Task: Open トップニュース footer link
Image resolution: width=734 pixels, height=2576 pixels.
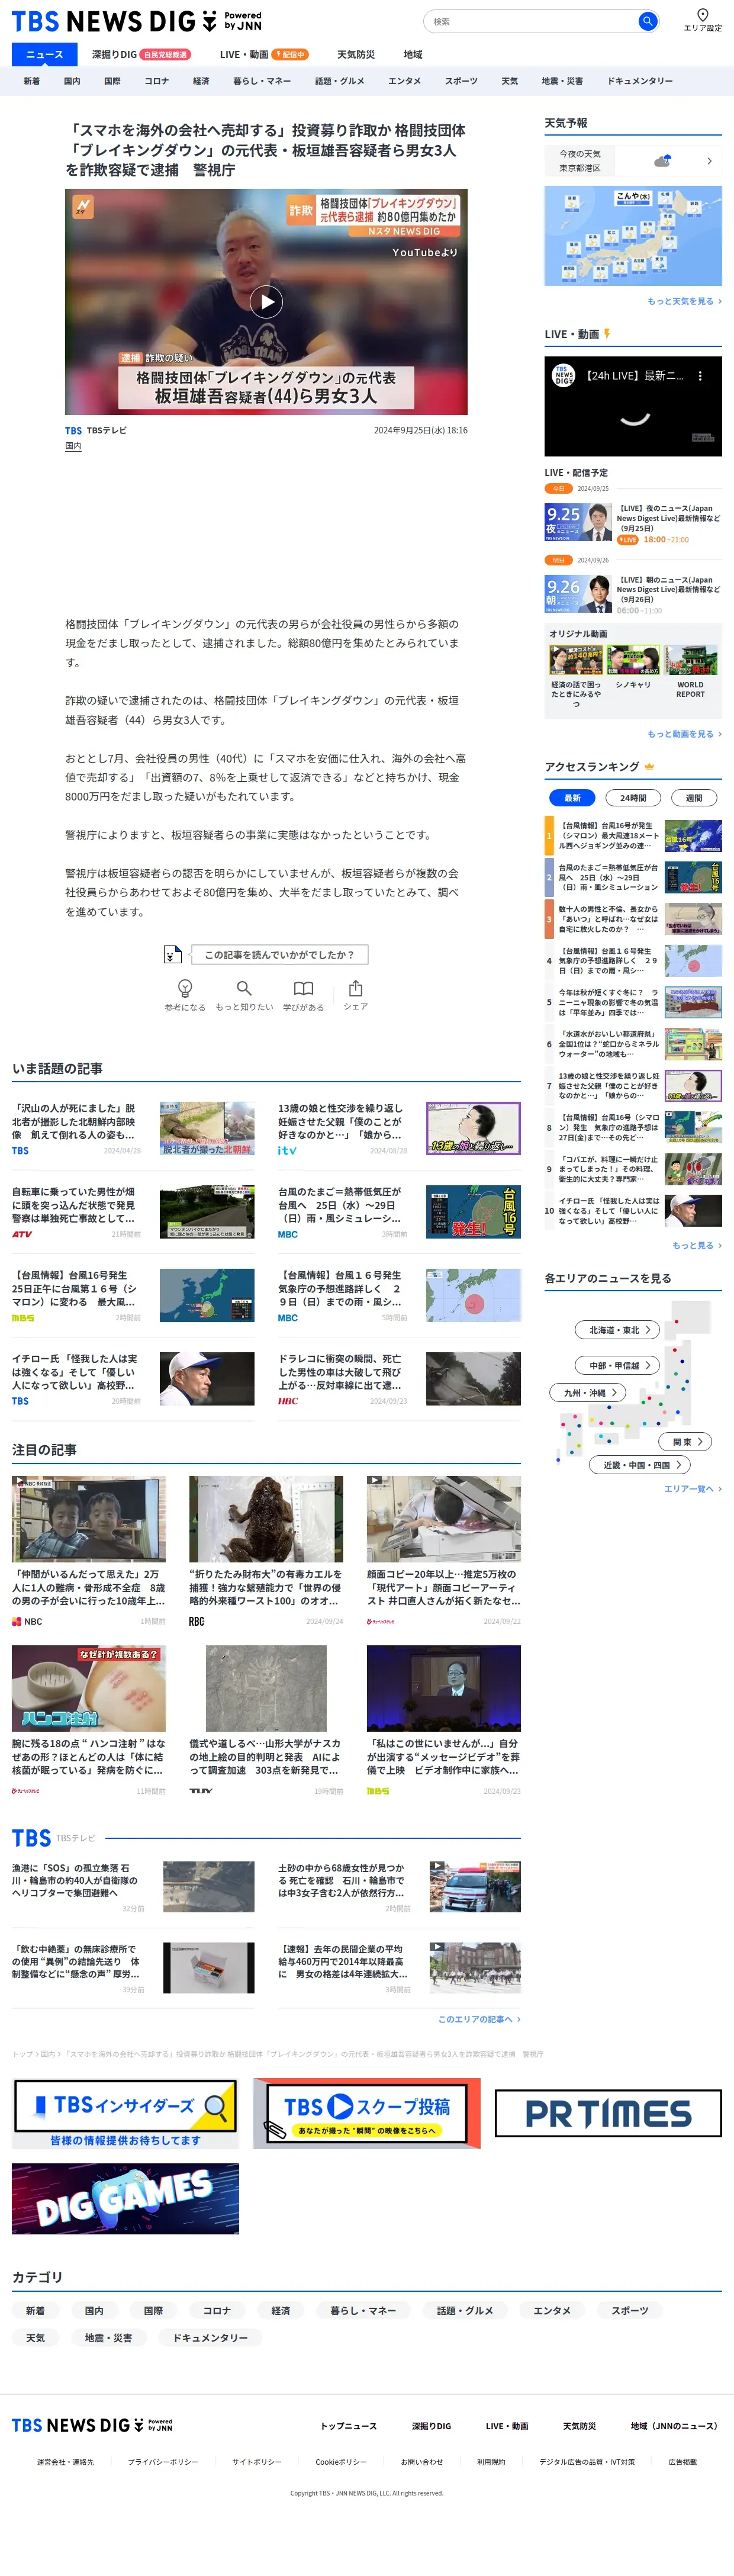Action: (x=348, y=2426)
